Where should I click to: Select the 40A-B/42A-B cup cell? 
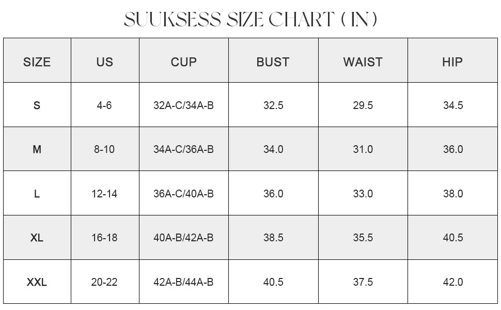pyautogui.click(x=183, y=238)
